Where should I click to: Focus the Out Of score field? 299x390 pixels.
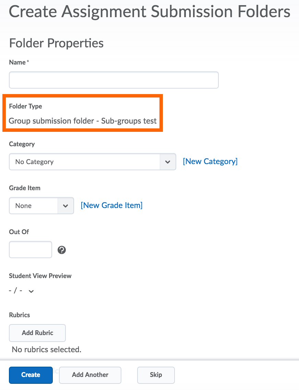(31, 250)
